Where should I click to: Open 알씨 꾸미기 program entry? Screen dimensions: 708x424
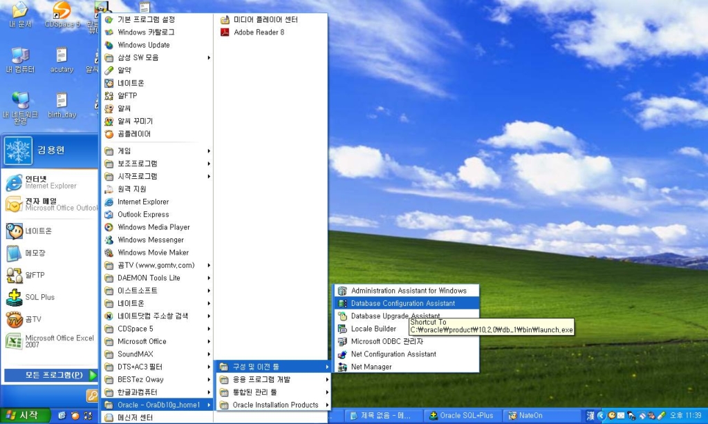click(156, 122)
